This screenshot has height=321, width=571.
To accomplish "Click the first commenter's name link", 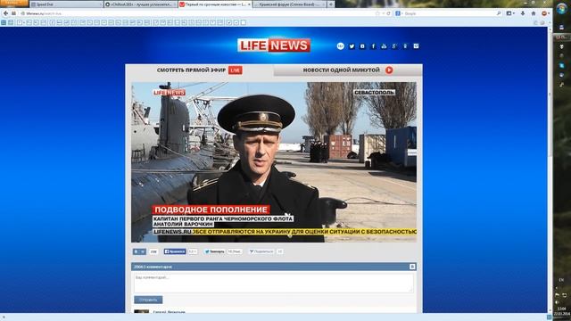I will coord(170,312).
